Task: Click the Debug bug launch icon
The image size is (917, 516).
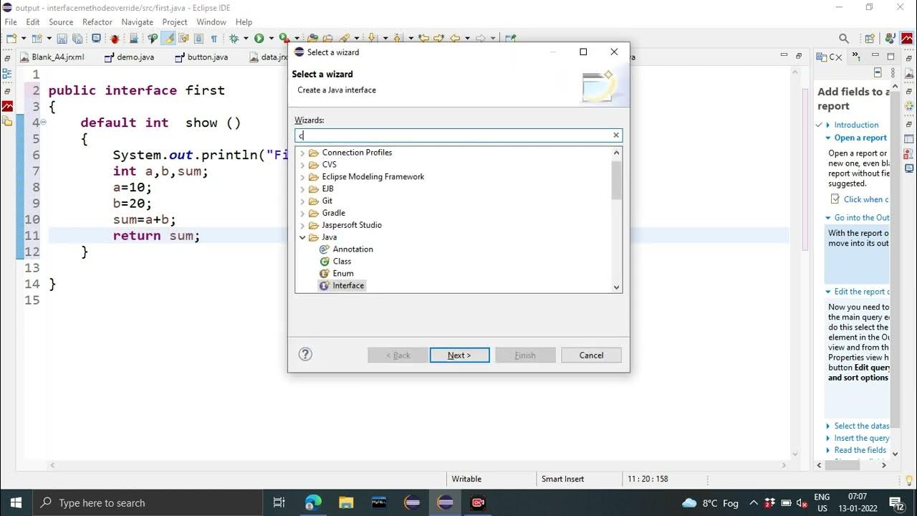Action: coord(233,38)
